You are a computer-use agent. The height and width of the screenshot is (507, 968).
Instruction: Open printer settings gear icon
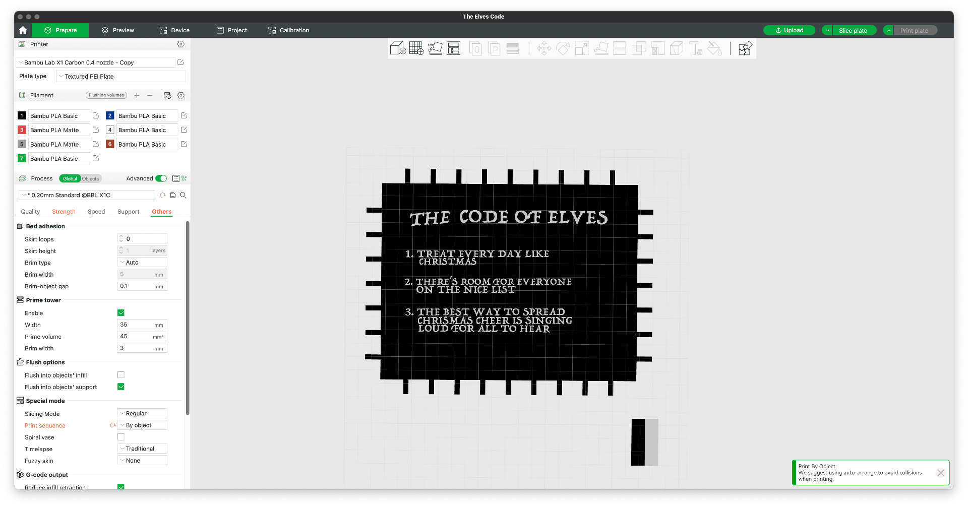181,44
